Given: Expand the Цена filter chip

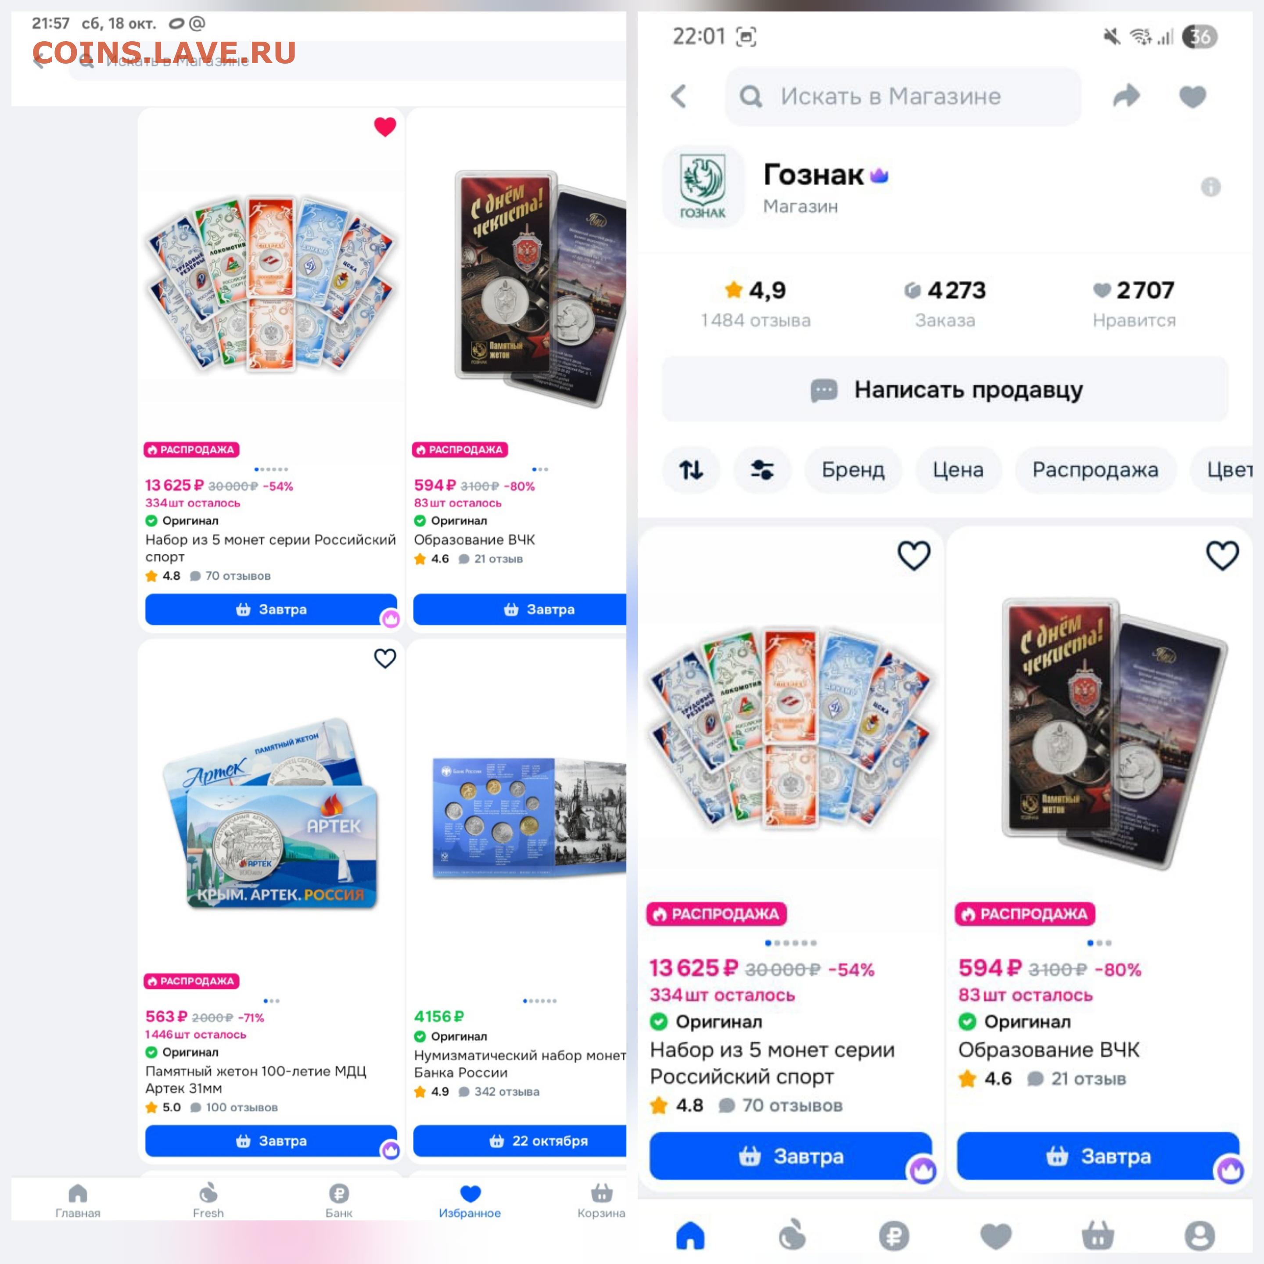Looking at the screenshot, I should click(x=958, y=469).
